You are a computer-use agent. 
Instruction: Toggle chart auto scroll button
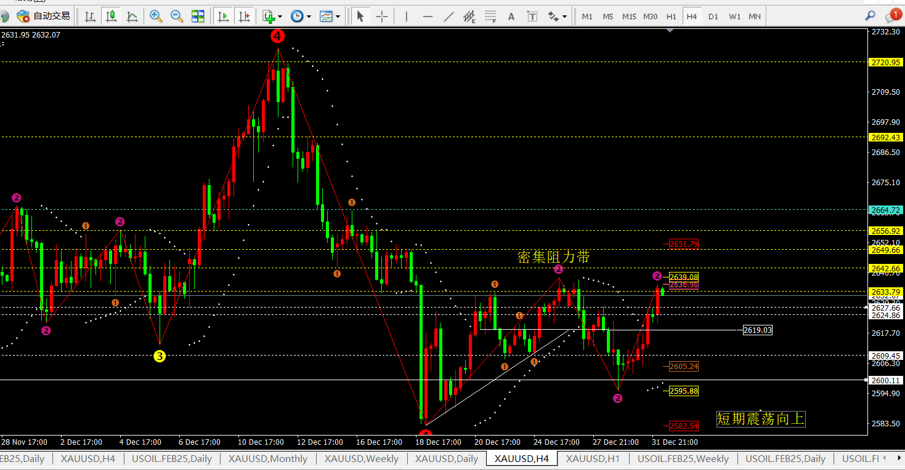coord(224,16)
